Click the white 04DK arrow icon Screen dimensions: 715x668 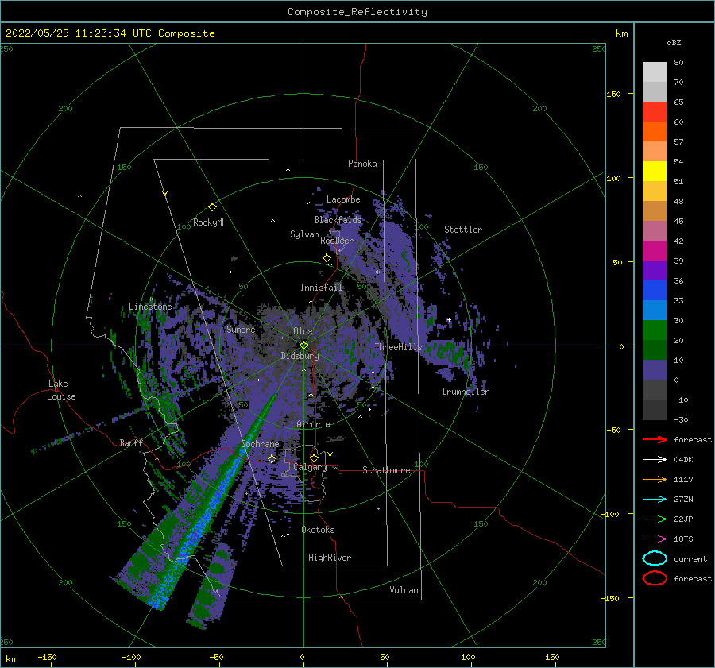[655, 459]
